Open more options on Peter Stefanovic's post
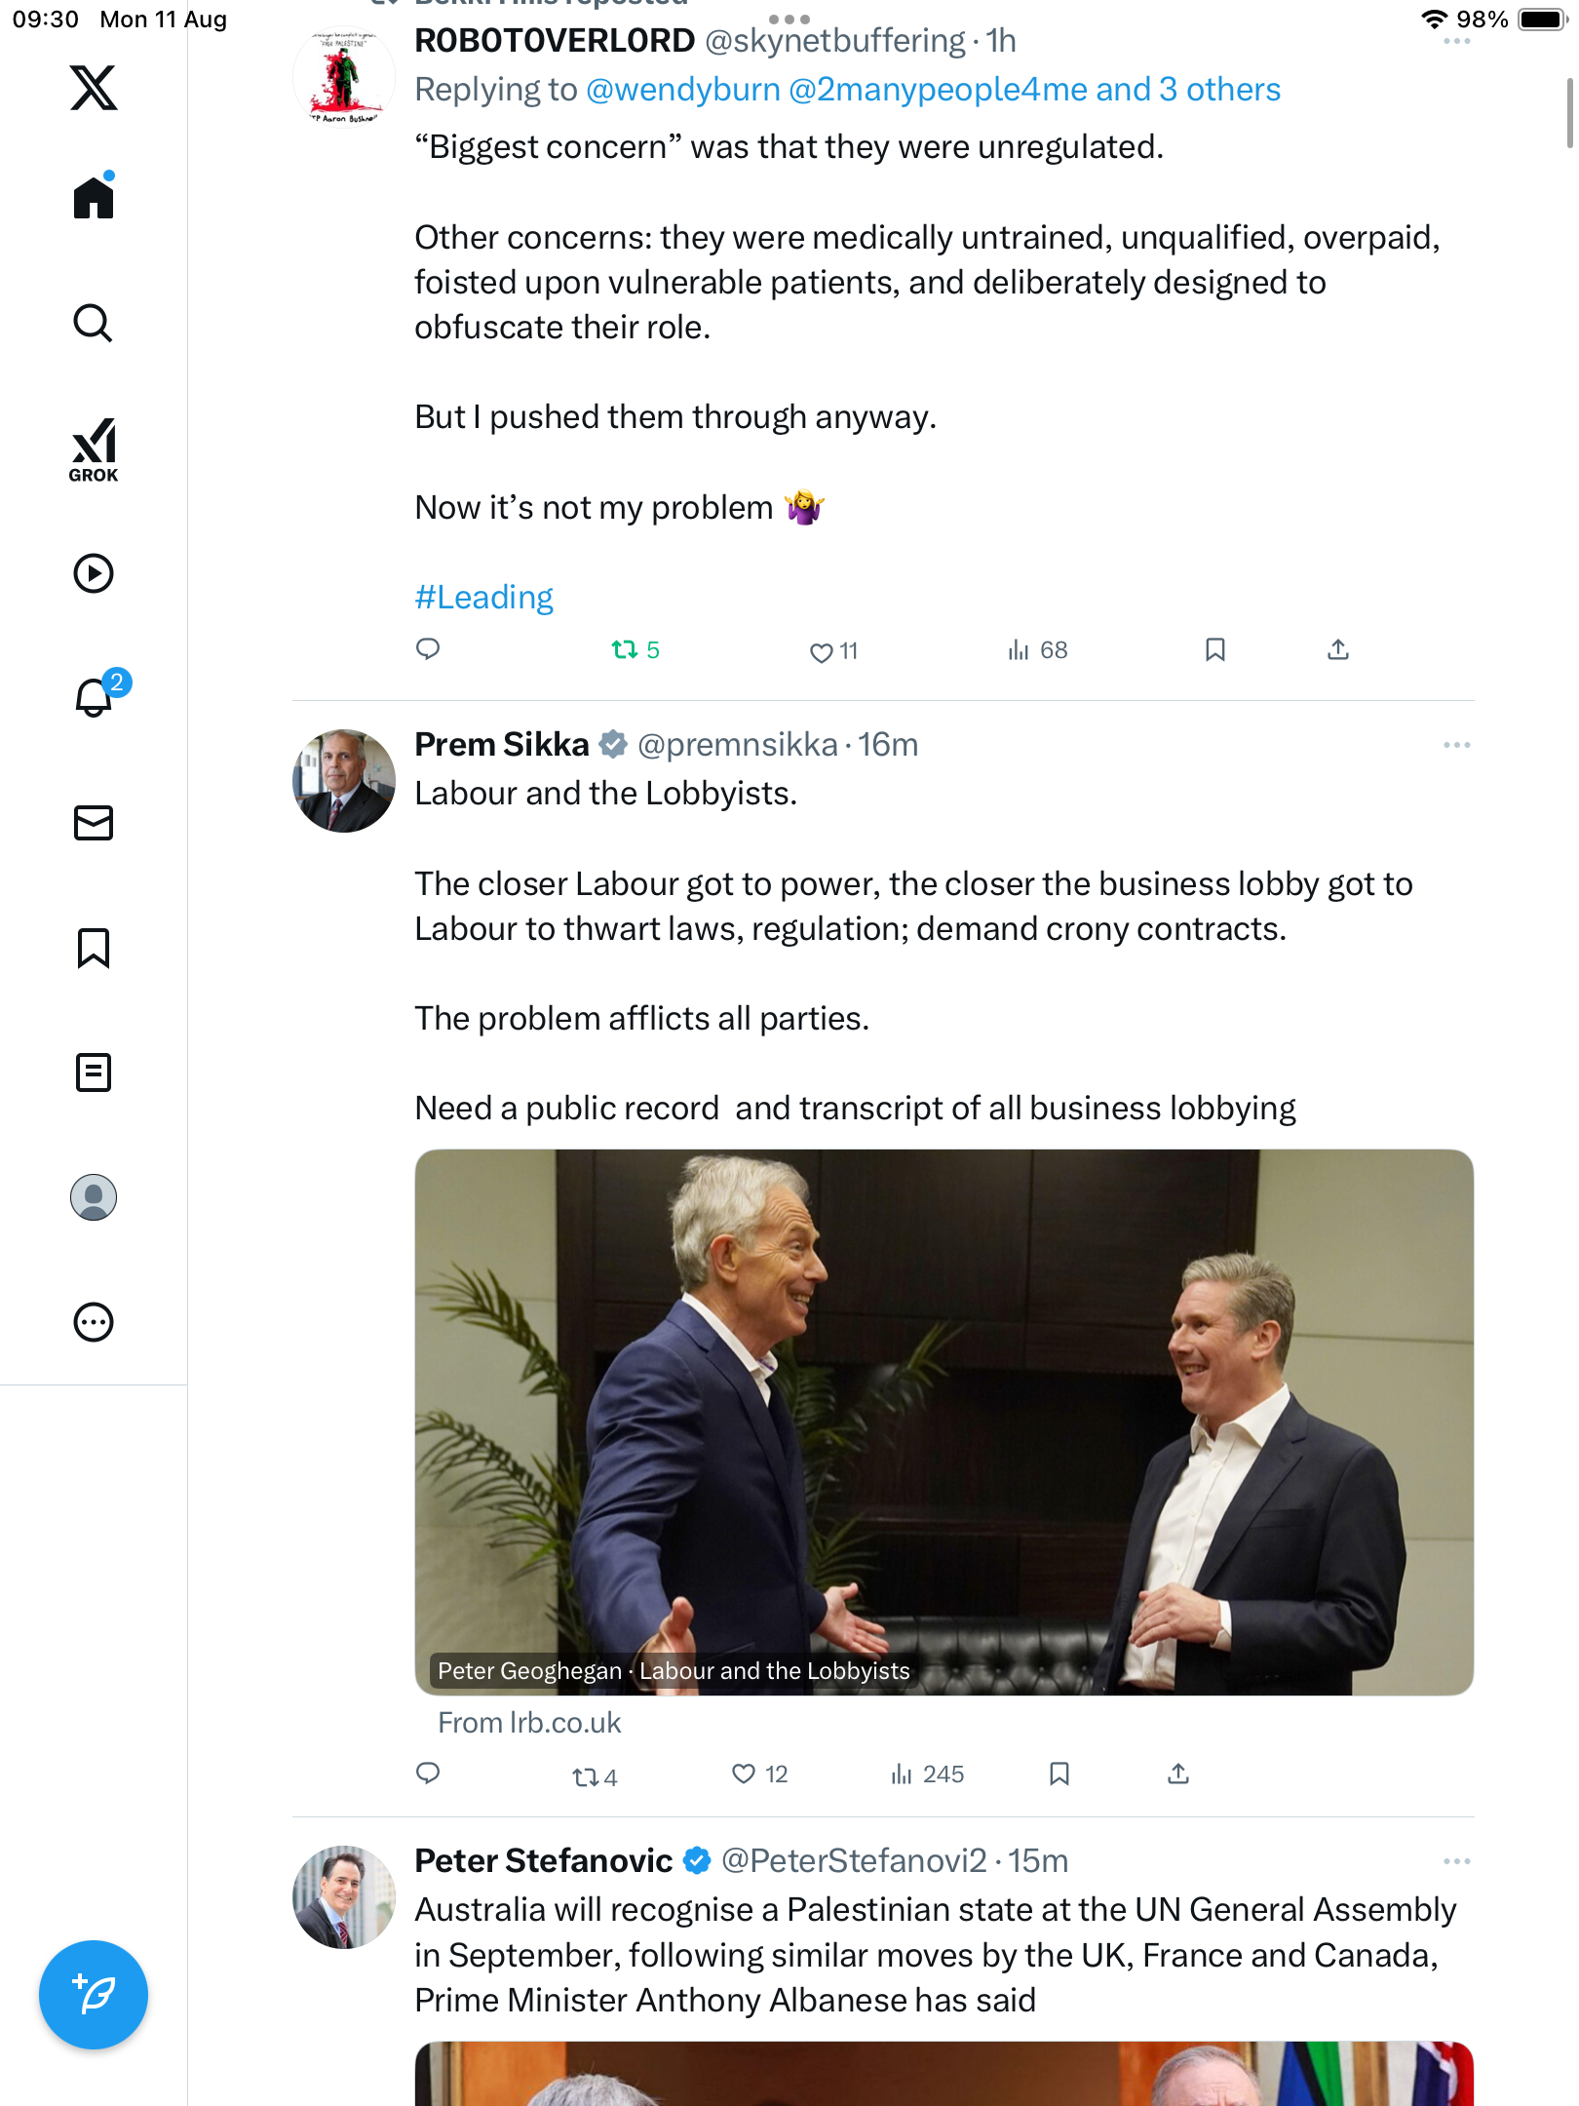This screenshot has height=2106, width=1579. point(1456,1861)
